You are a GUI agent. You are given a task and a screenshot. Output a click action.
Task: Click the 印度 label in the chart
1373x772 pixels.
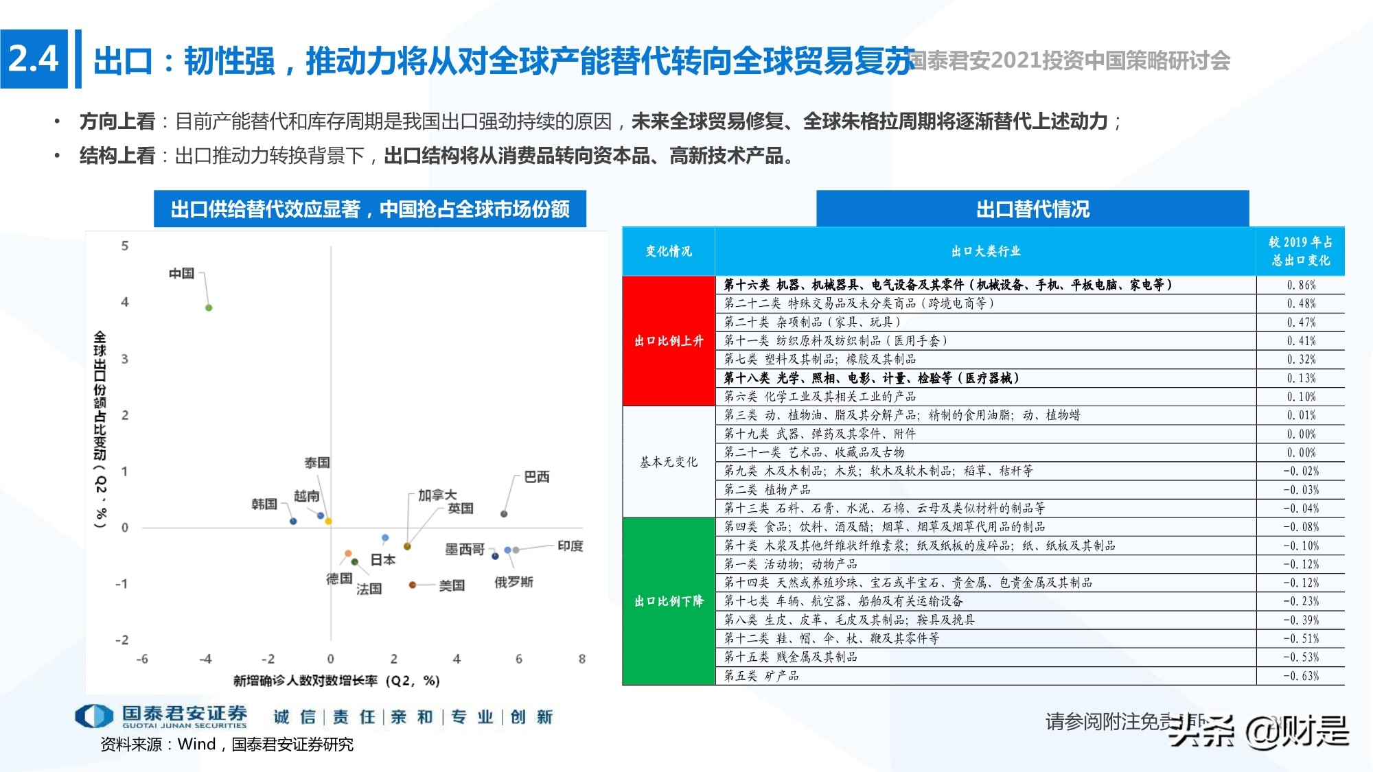point(570,546)
